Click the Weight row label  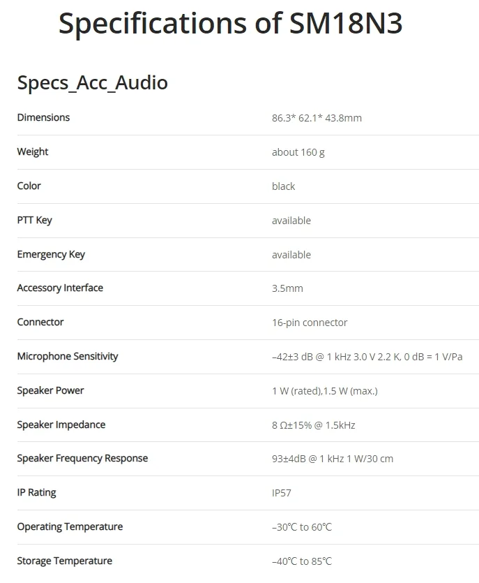coord(33,152)
